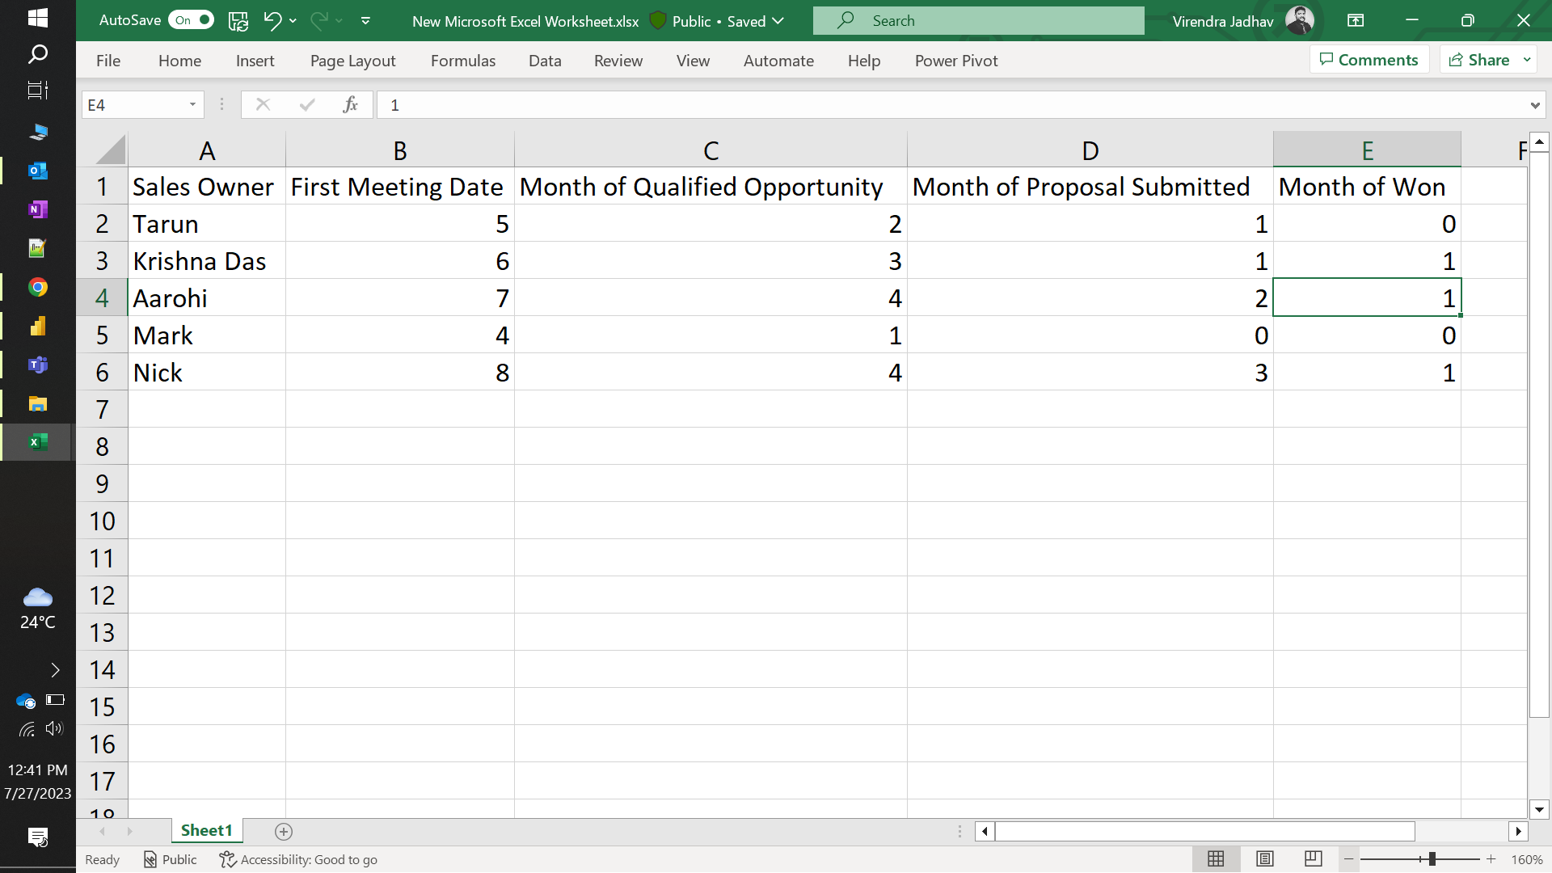The height and width of the screenshot is (873, 1552).
Task: Click the Redo arrow icon
Action: point(319,21)
